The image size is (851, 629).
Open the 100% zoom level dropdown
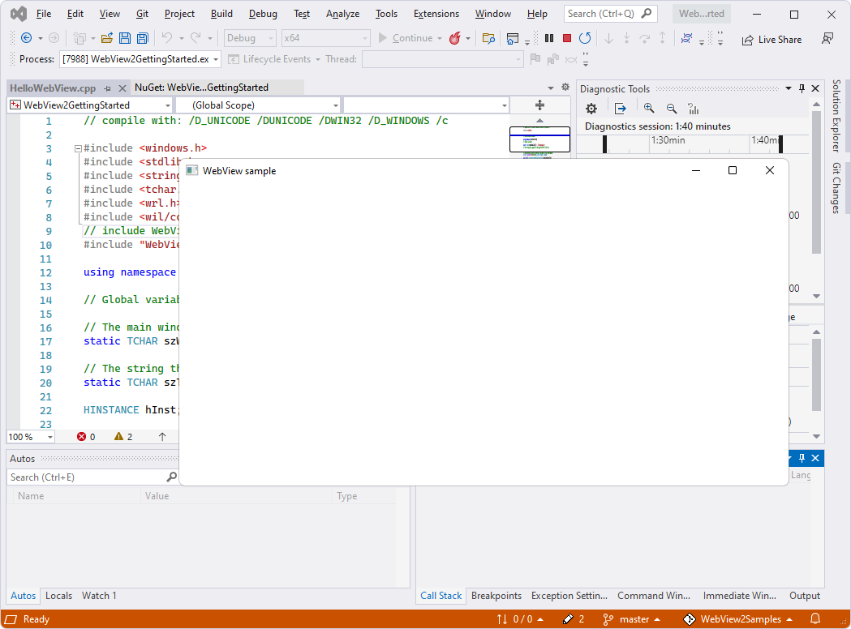coord(50,437)
